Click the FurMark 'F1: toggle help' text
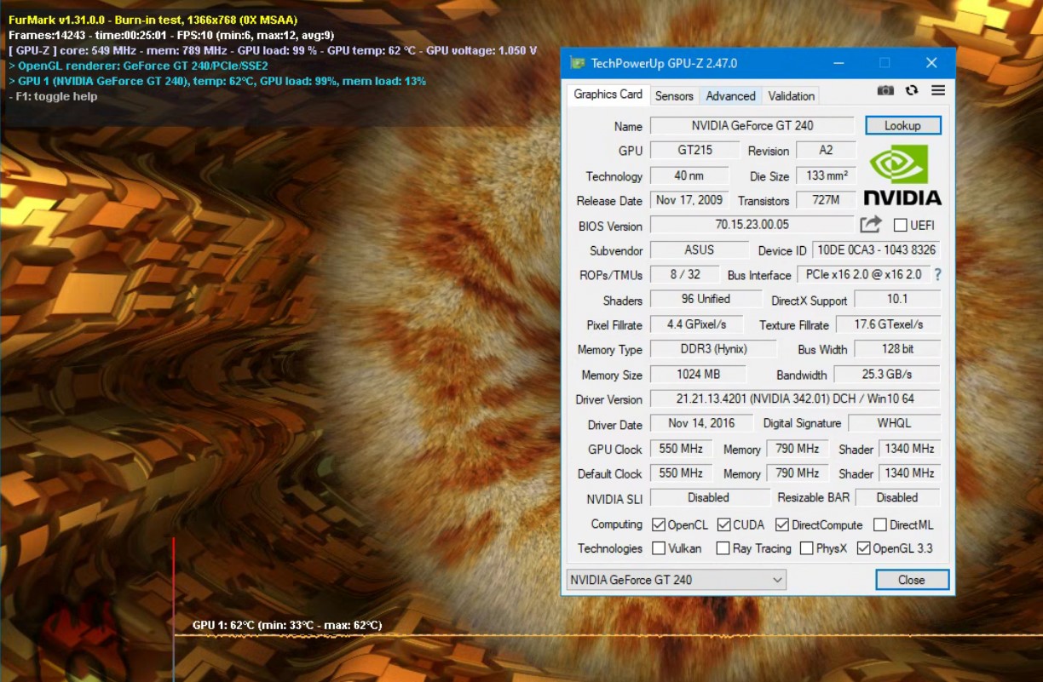Screen dimensions: 1043x682 pyautogui.click(x=53, y=96)
